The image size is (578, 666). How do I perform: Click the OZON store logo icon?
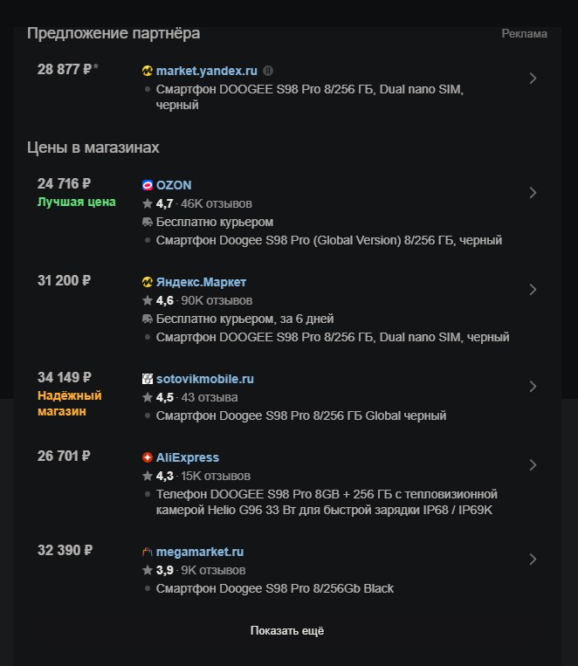(x=147, y=185)
